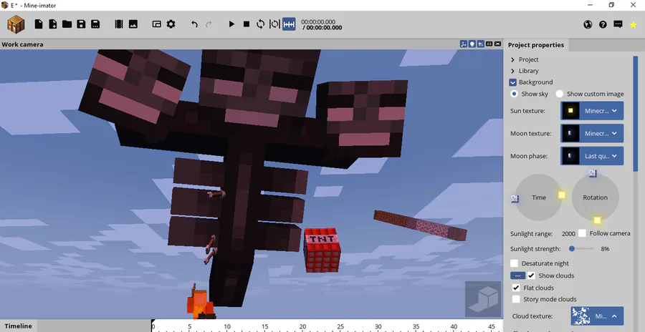Switch to the Project properties tab

536,45
